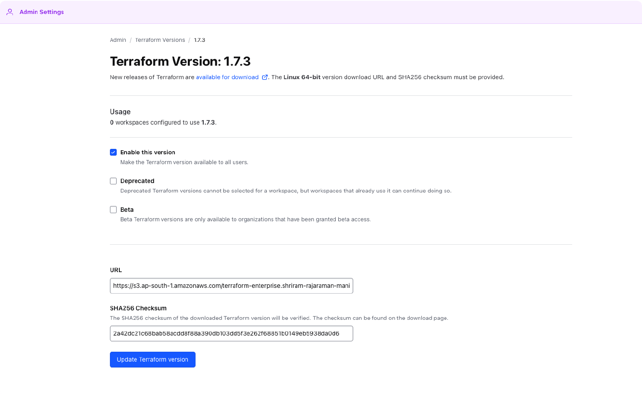Click the Admin Settings user icon

[9, 12]
